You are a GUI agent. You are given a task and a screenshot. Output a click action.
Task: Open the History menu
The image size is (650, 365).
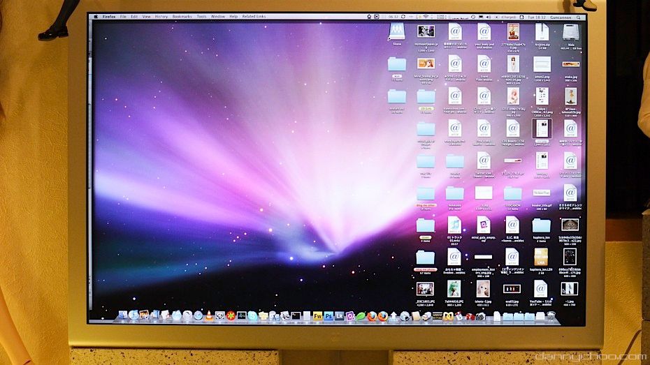pyautogui.click(x=161, y=16)
